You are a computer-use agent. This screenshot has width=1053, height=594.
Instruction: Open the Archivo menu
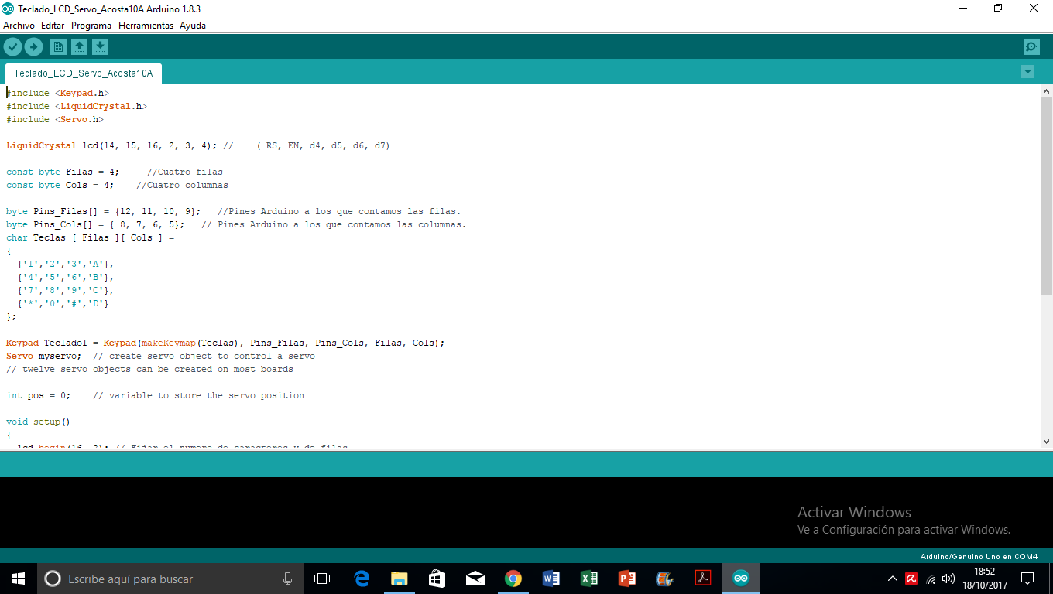click(x=19, y=26)
